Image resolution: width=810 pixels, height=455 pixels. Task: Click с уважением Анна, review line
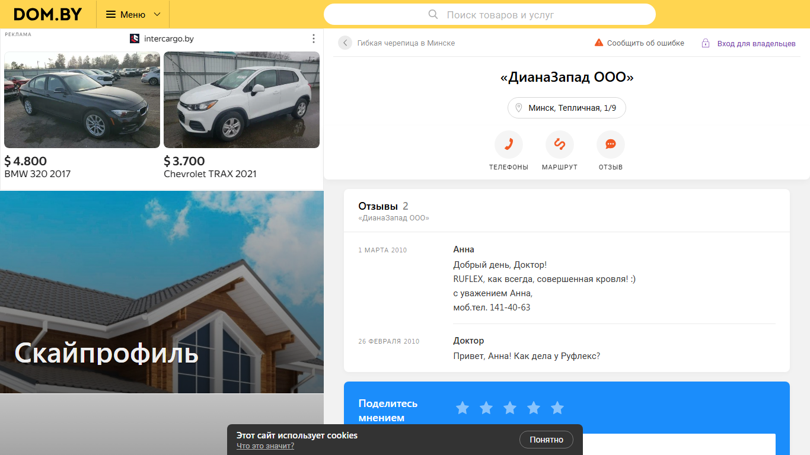click(x=493, y=293)
